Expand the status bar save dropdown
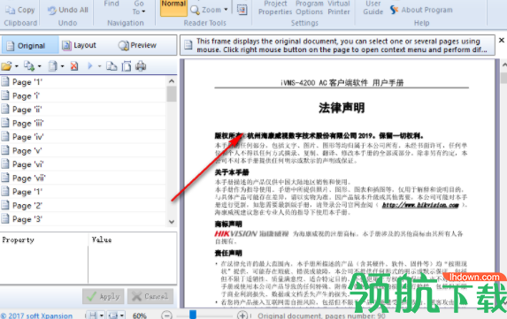The height and width of the screenshot is (319, 507). [x=101, y=315]
